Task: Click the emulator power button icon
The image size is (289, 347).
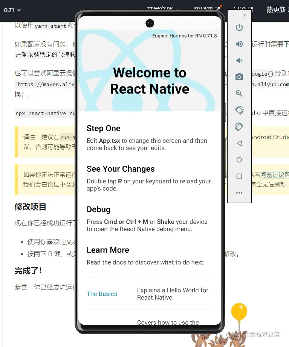Action: click(x=239, y=27)
